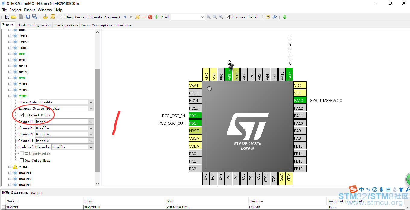The image size is (410, 210).
Task: Select I2C1 in the peripheral tree
Action: pyautogui.click(x=23, y=36)
